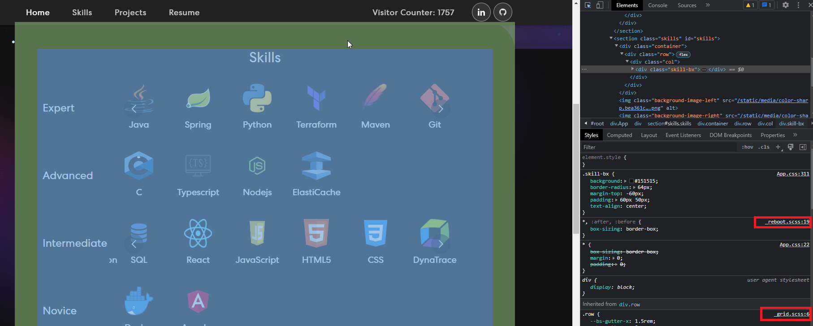Open _grid.scss:6 source link
Screen dimensions: 813x326
tap(791, 314)
